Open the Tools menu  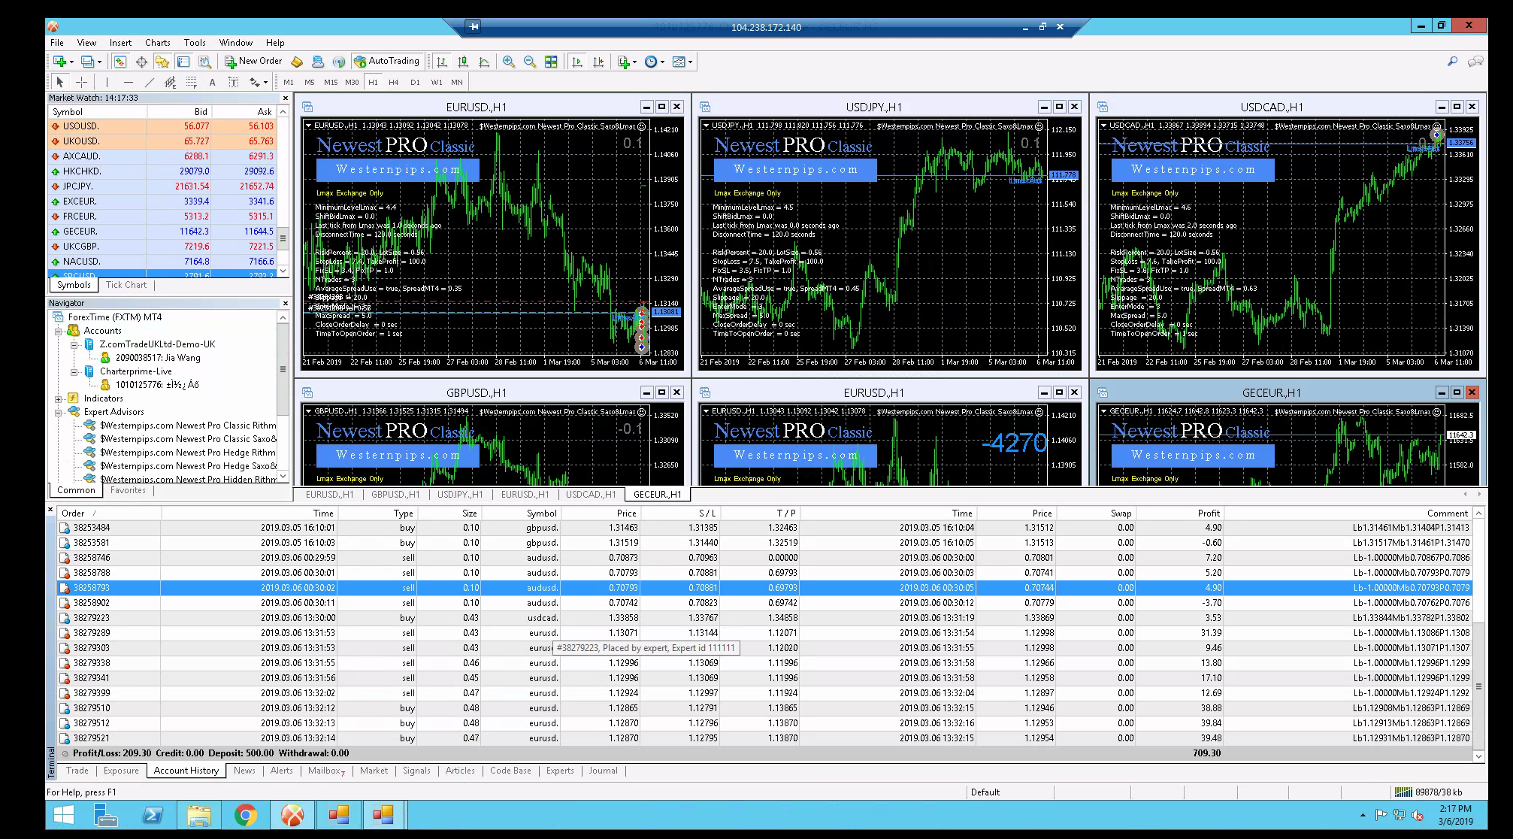tap(195, 43)
